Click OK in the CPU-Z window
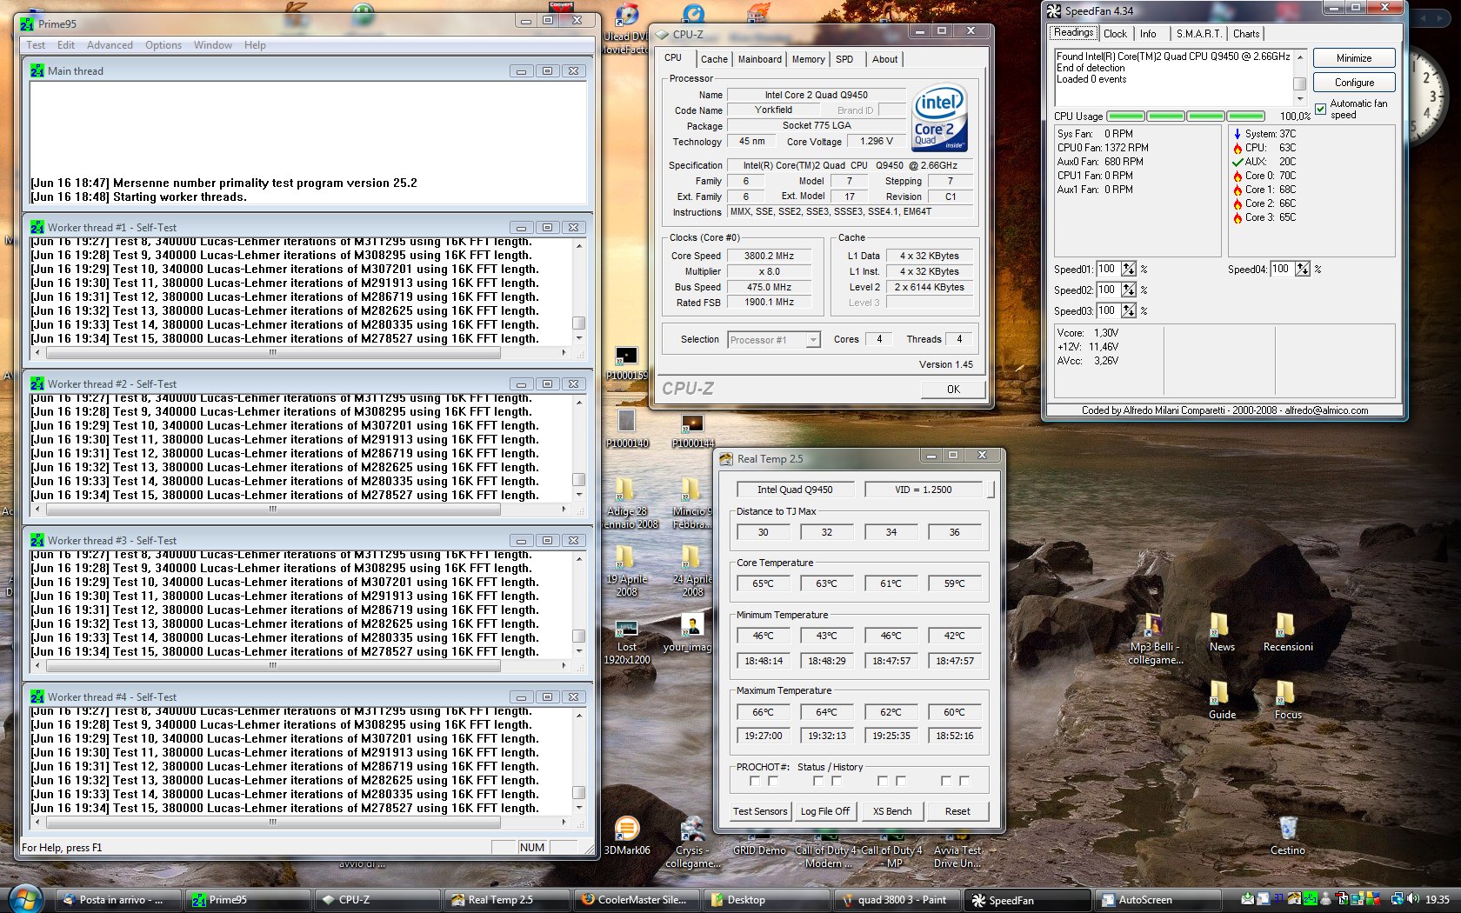Image resolution: width=1461 pixels, height=913 pixels. click(x=953, y=390)
